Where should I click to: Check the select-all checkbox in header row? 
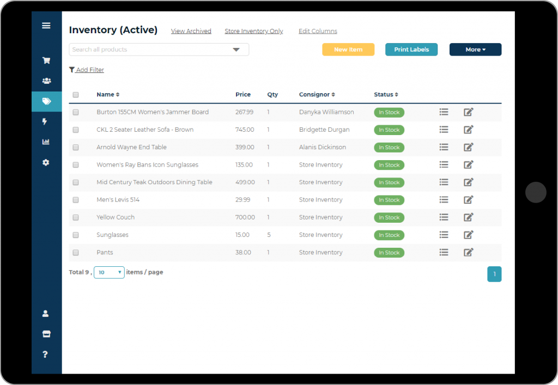click(x=76, y=94)
